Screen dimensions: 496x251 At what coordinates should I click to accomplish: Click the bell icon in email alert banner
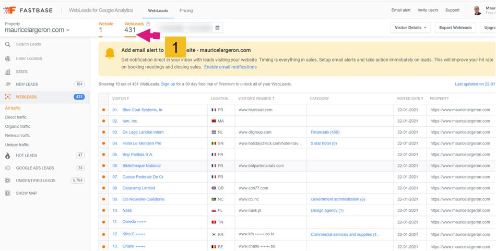pos(110,54)
